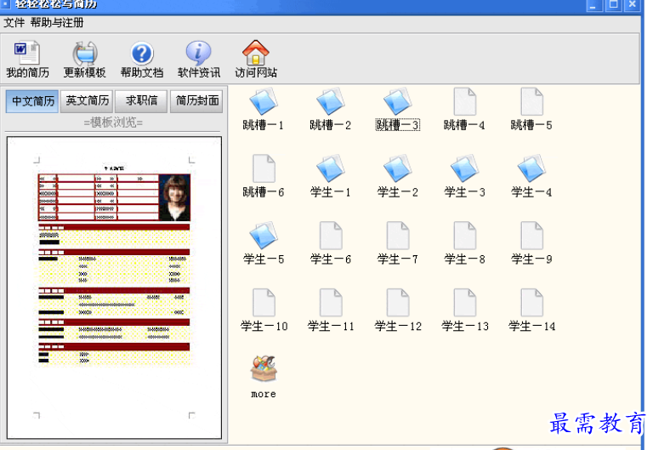Open the 帮助与注册 menu
The image size is (653, 450).
[x=57, y=23]
